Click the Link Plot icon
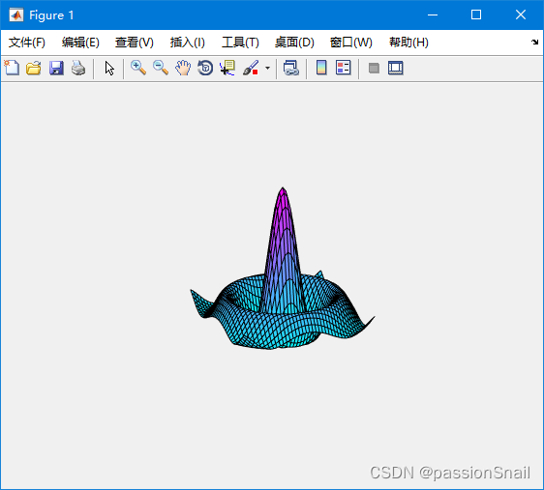 [x=291, y=68]
